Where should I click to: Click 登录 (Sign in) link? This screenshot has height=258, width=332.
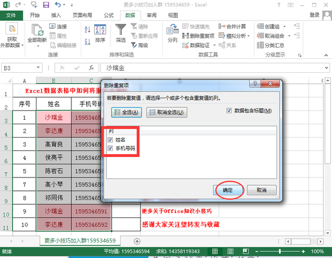(314, 14)
